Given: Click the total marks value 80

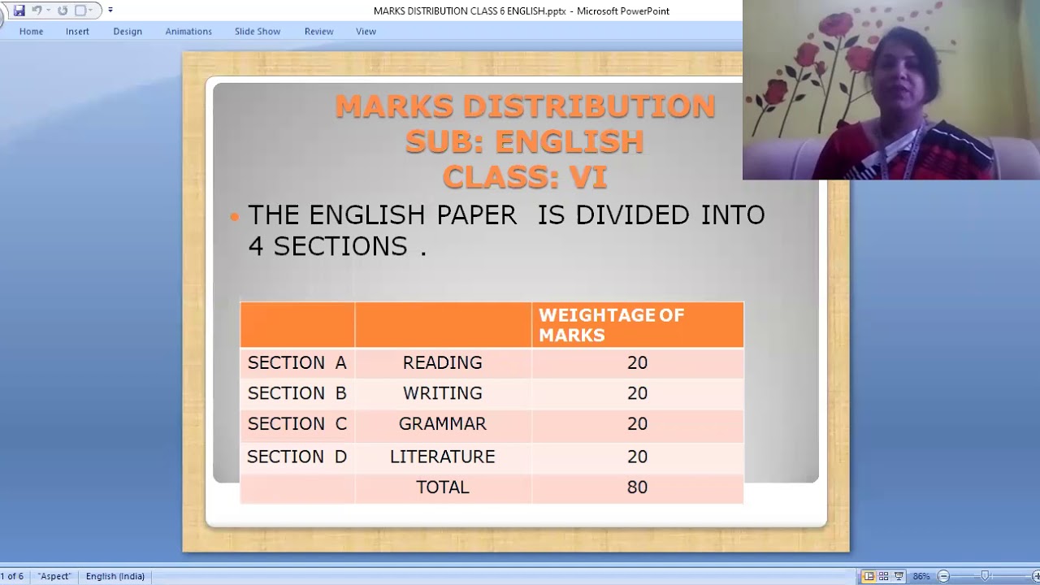Looking at the screenshot, I should click(637, 487).
